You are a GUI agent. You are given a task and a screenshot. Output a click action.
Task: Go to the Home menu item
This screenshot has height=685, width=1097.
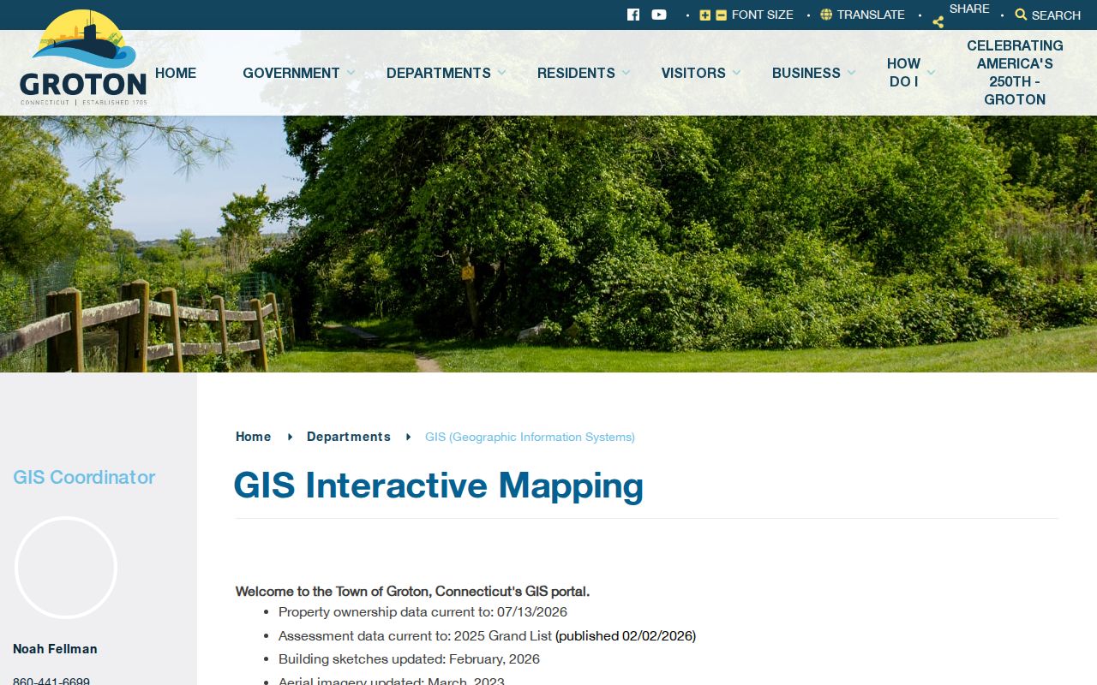[x=176, y=73]
